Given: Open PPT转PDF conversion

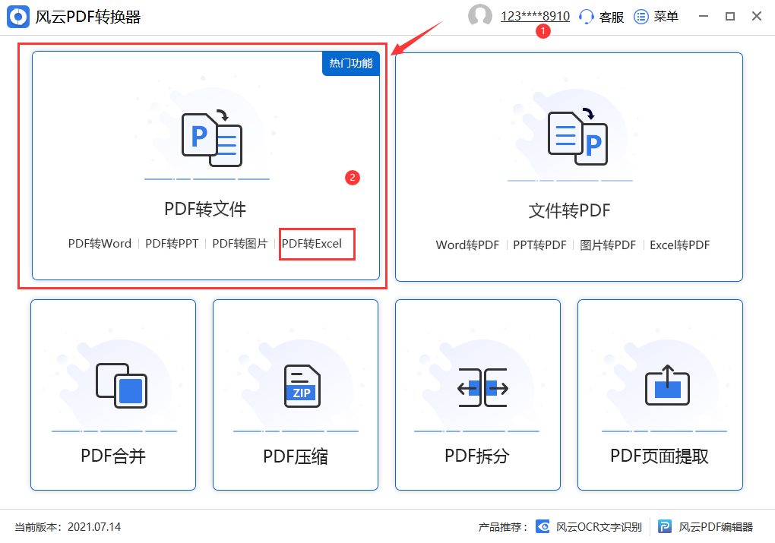Looking at the screenshot, I should point(539,245).
